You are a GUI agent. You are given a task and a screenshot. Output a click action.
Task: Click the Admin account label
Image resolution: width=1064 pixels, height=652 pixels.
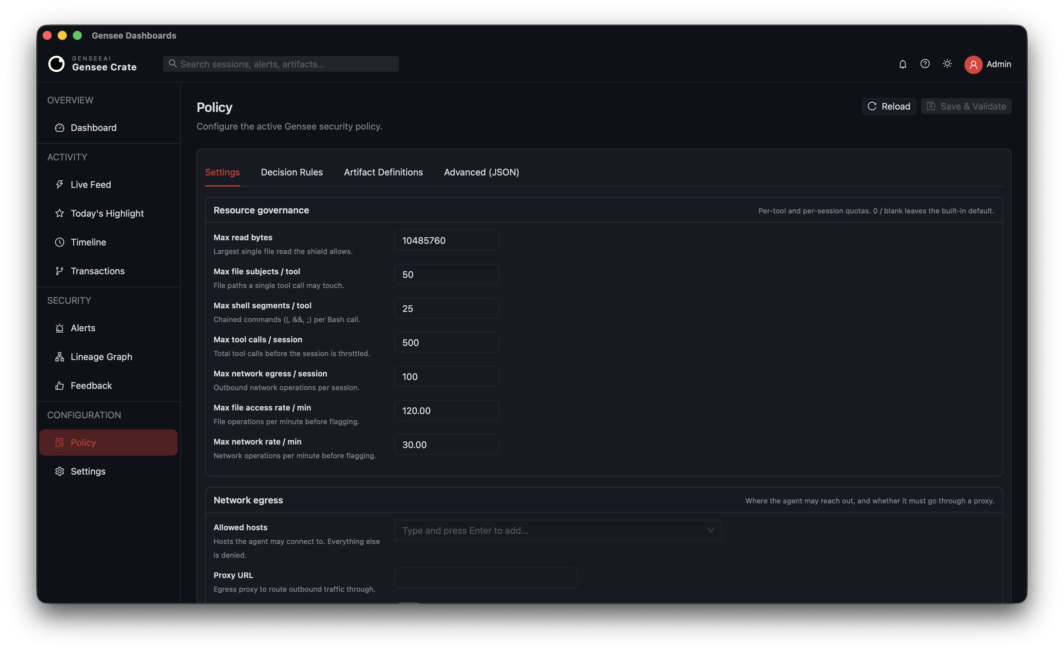pyautogui.click(x=998, y=64)
